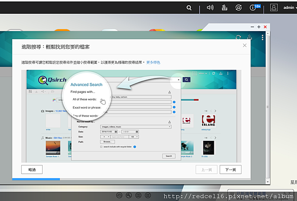Expand the admin account dropdown
The height and width of the screenshot is (201, 297).
click(290, 7)
